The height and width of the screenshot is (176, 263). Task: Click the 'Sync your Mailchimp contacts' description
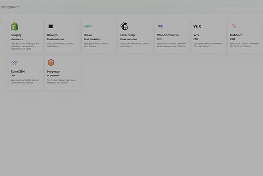point(135,45)
